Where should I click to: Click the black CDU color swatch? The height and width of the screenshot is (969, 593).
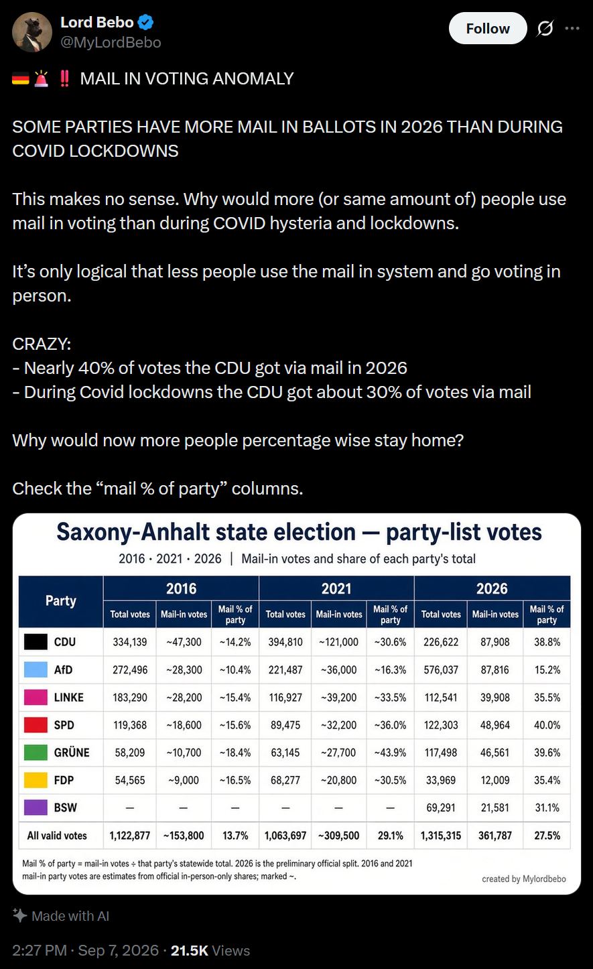36,641
